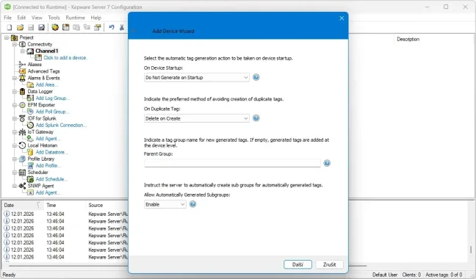This screenshot has width=476, height=279.
Task: Click help icon beside On Duplicate Tag
Action: point(256,118)
